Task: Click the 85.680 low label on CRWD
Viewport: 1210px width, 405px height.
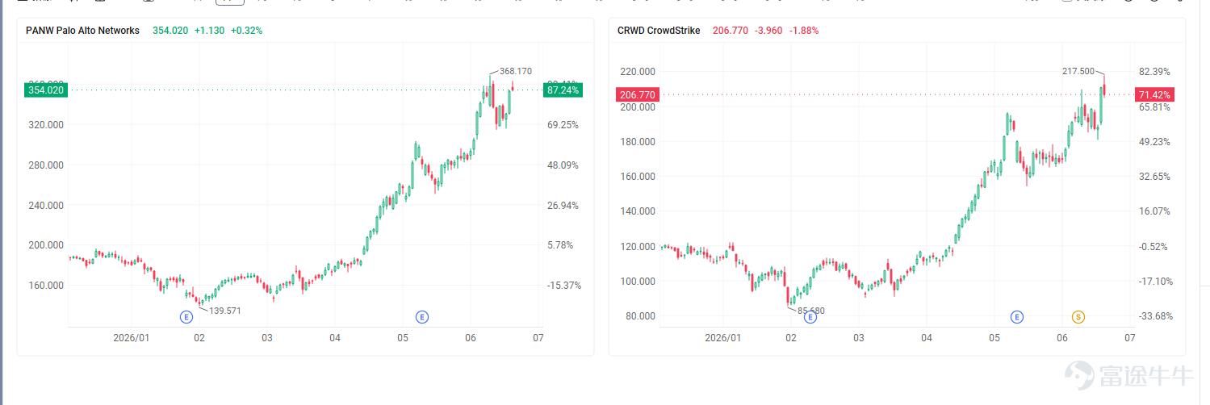Action: 811,311
